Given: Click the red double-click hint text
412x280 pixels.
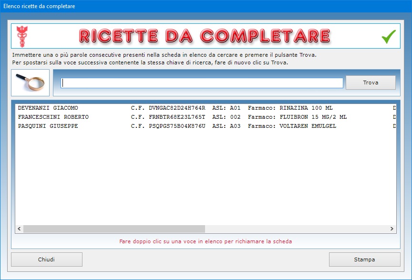Looking at the screenshot, I should coord(206,241).
